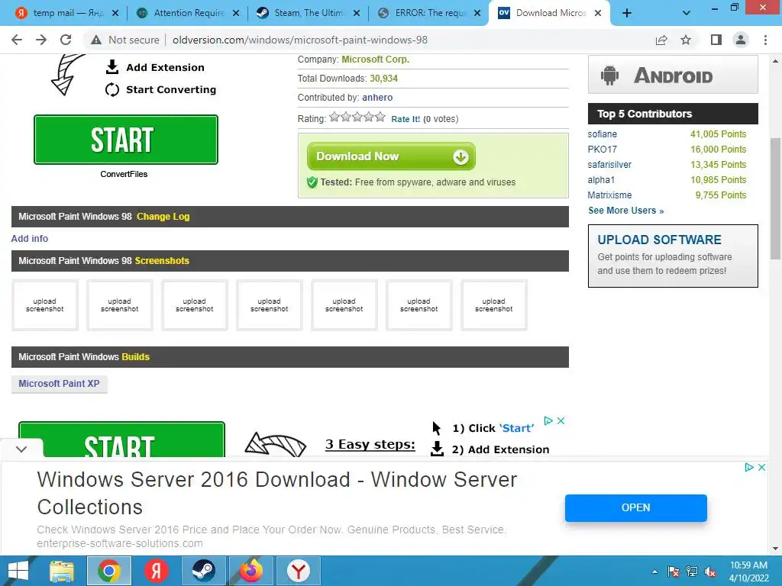Click the fourth upload screenshot thumbnail
782x586 pixels.
click(x=270, y=305)
